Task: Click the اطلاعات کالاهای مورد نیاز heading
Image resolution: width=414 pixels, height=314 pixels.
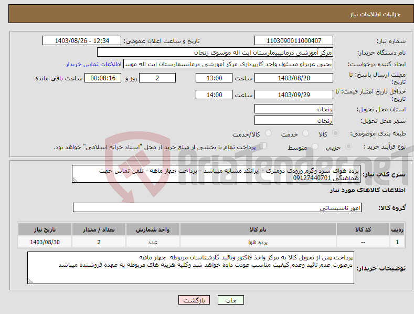Action: (x=367, y=190)
